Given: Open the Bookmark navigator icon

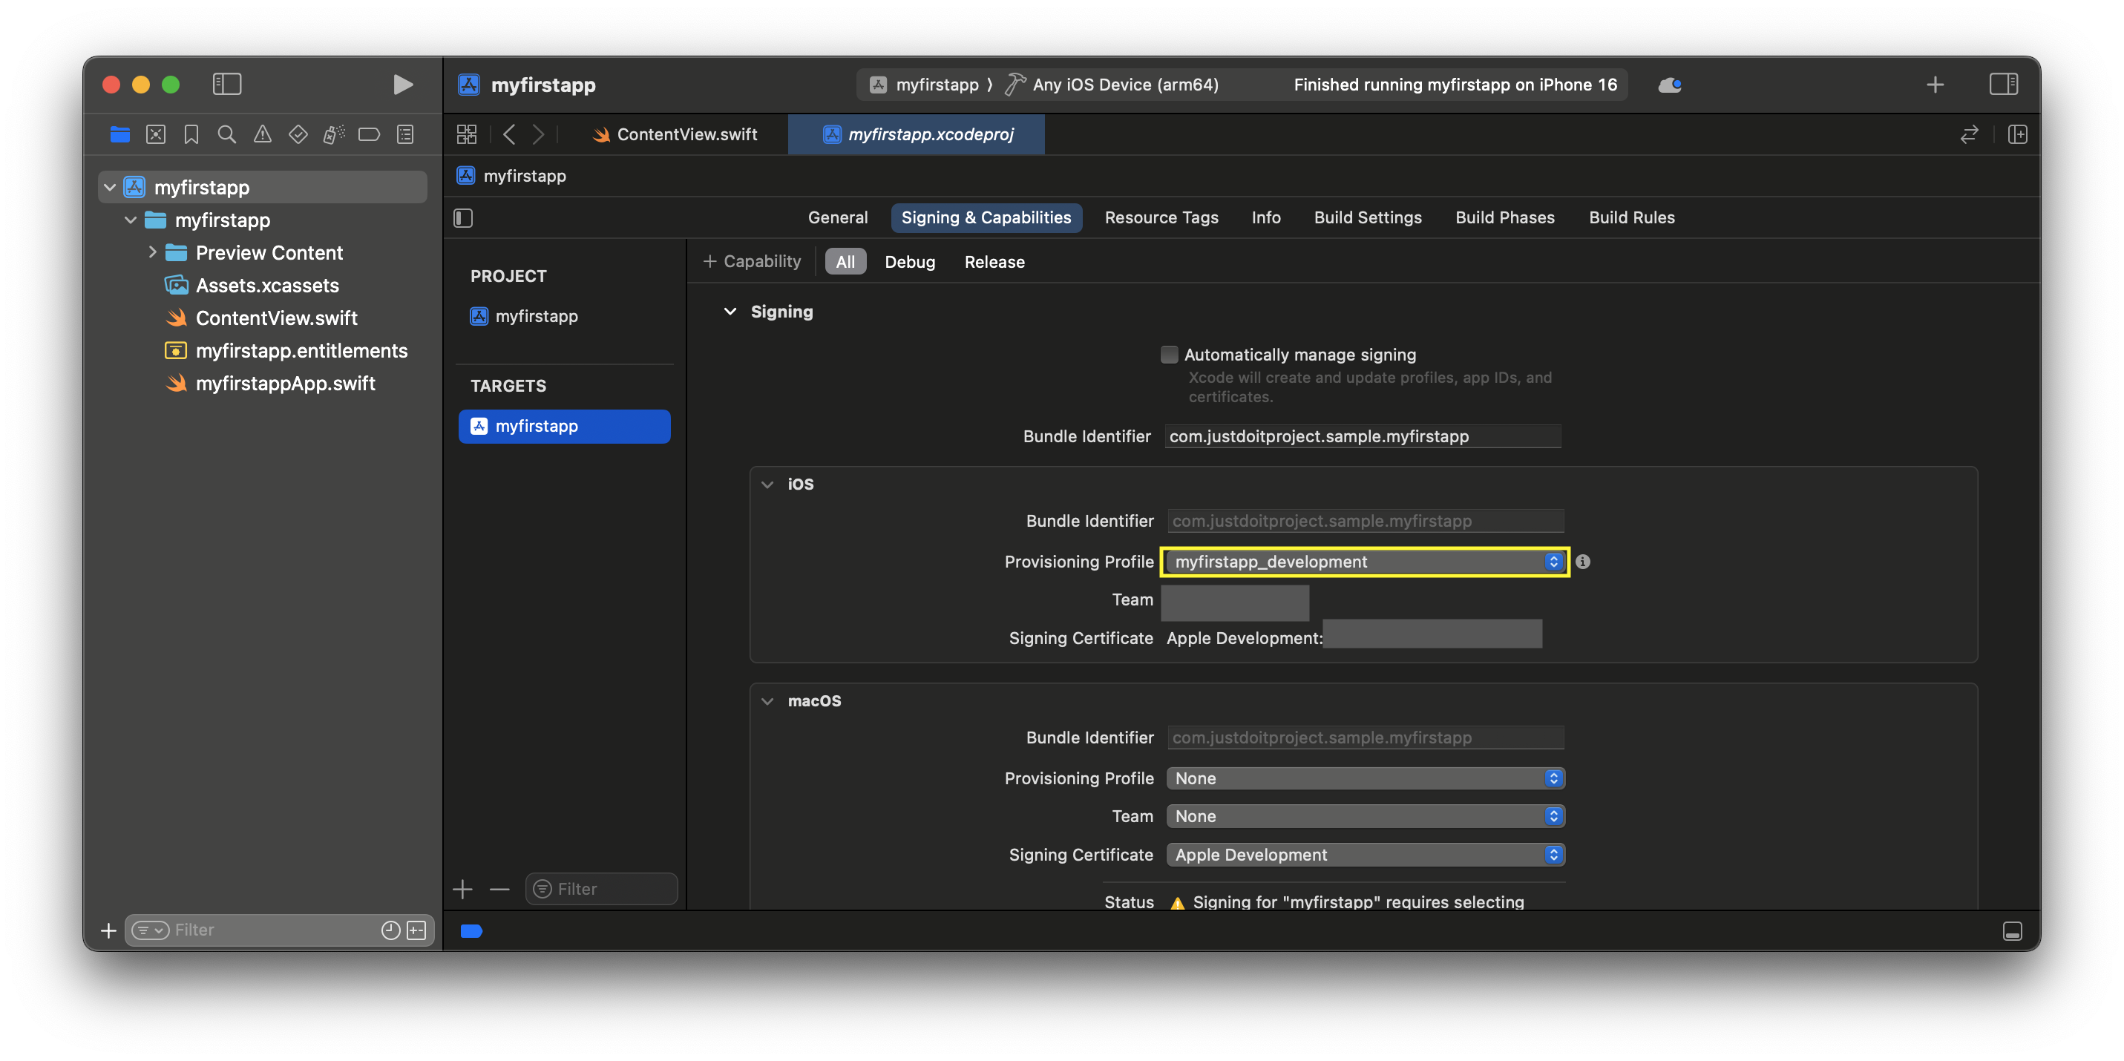Looking at the screenshot, I should tap(191, 134).
